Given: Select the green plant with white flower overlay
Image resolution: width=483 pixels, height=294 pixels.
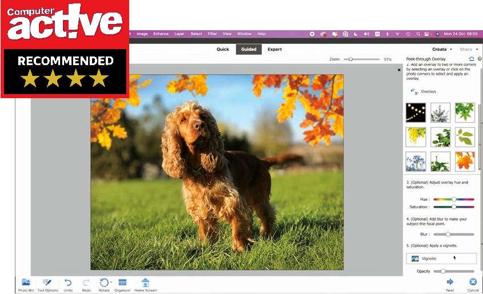Looking at the screenshot, I should [440, 161].
